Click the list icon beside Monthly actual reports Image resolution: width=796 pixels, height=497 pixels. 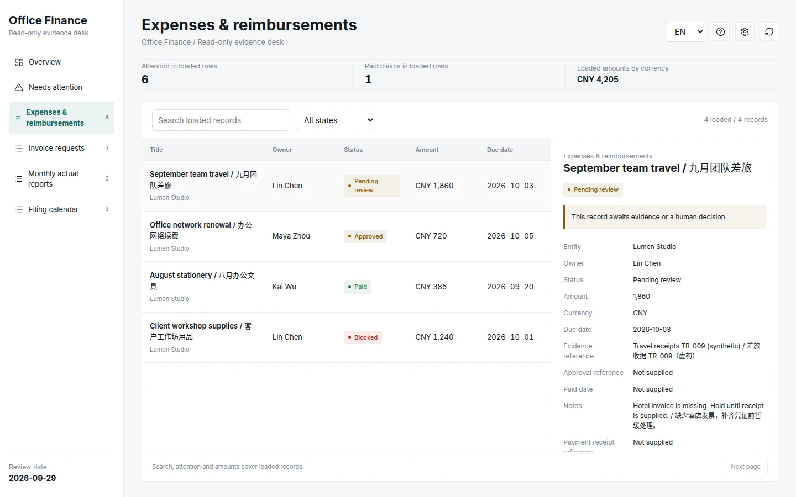click(x=19, y=179)
